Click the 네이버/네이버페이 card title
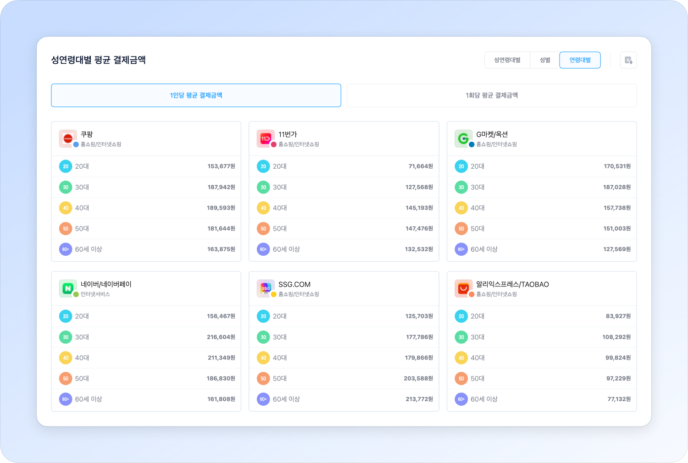This screenshot has width=688, height=463. 106,284
